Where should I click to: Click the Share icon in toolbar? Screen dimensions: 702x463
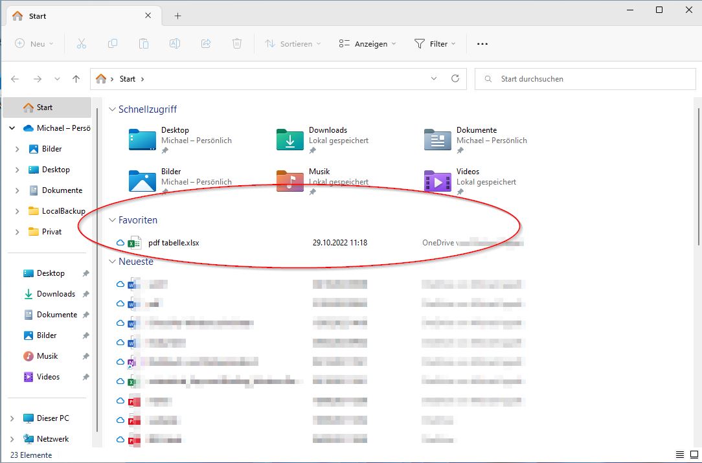coord(206,43)
